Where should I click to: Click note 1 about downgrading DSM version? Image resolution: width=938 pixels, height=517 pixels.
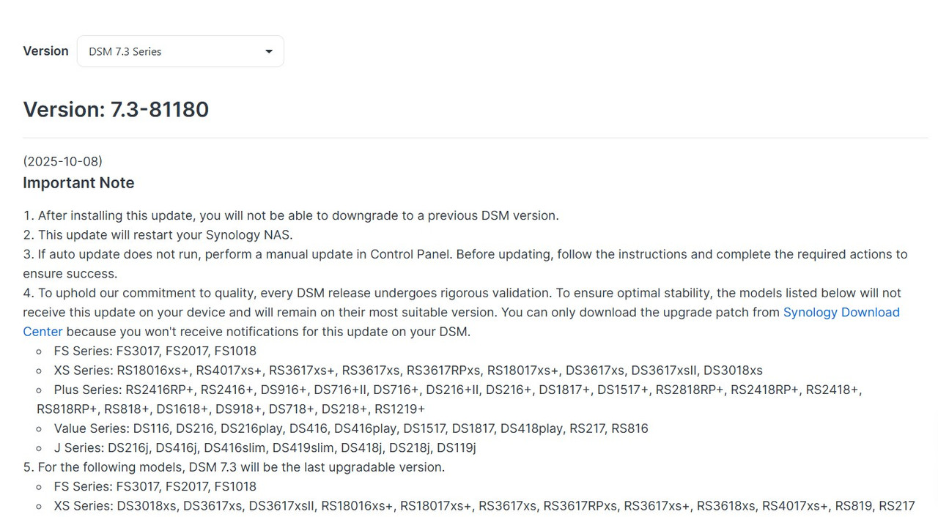point(291,215)
